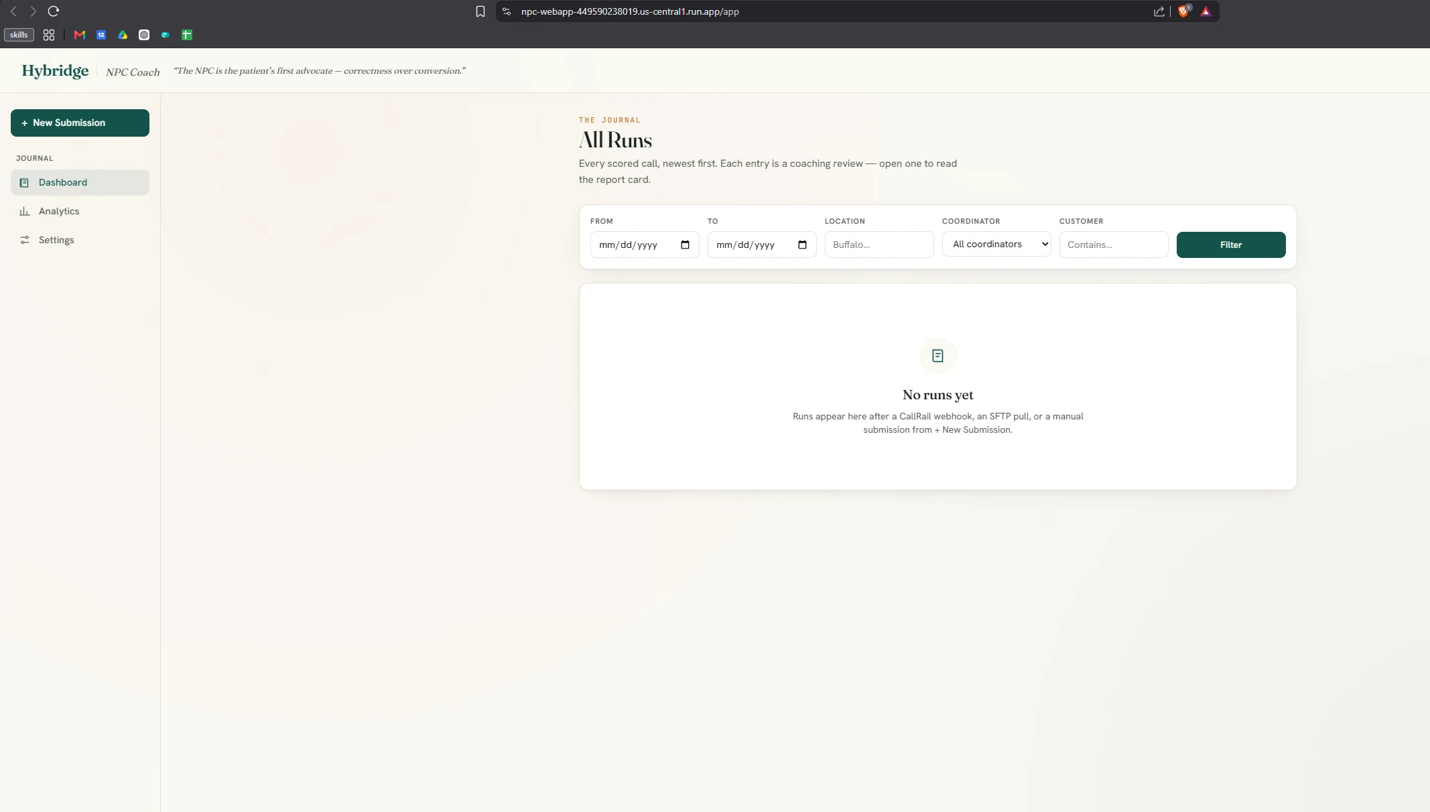Image resolution: width=1430 pixels, height=812 pixels.
Task: Open the Gmail bookmark icon
Action: [80, 35]
